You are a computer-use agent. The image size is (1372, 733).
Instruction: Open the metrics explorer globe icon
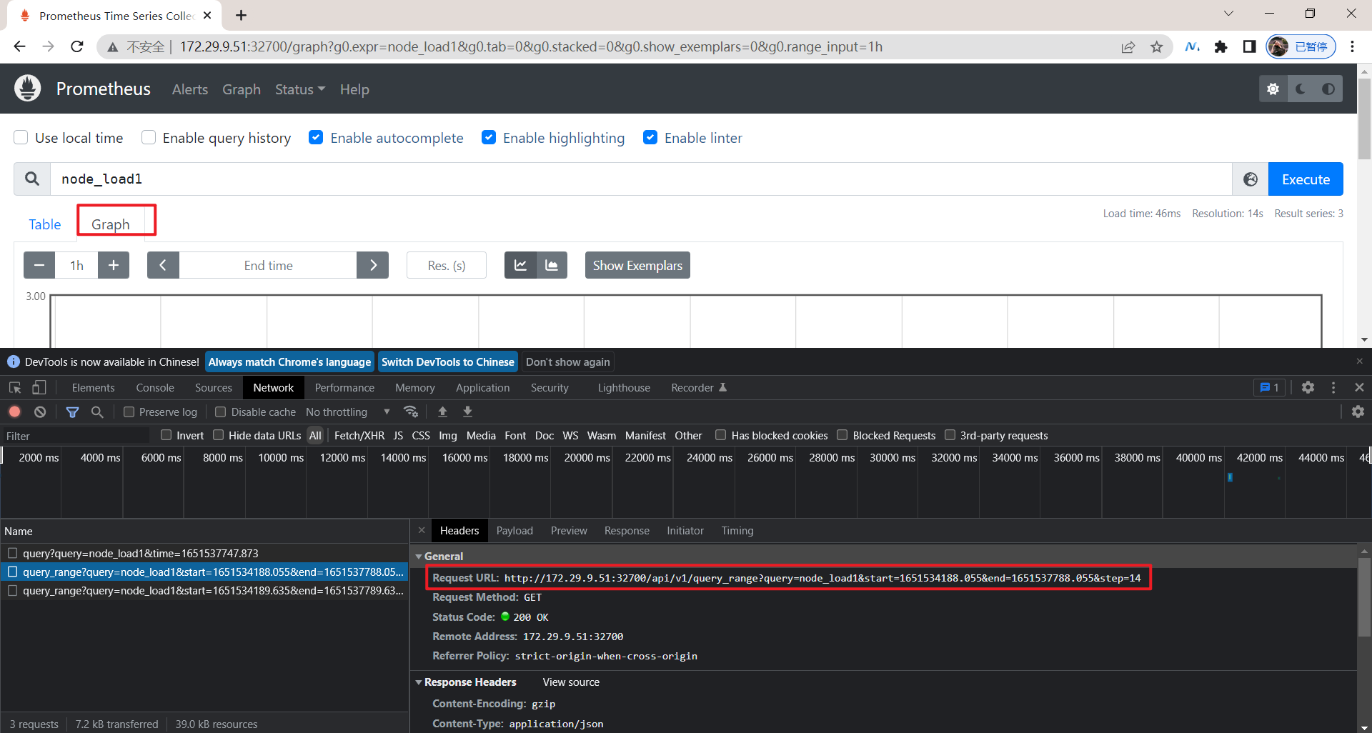(1250, 179)
